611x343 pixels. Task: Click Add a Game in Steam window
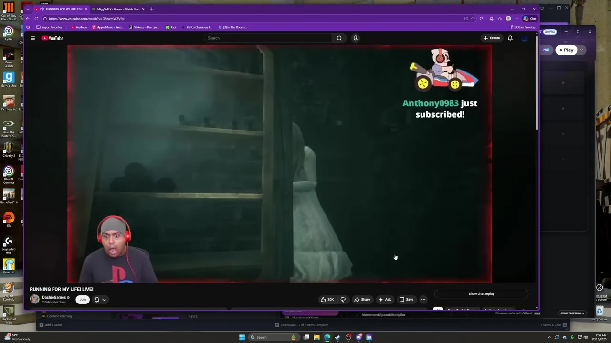[x=51, y=325]
